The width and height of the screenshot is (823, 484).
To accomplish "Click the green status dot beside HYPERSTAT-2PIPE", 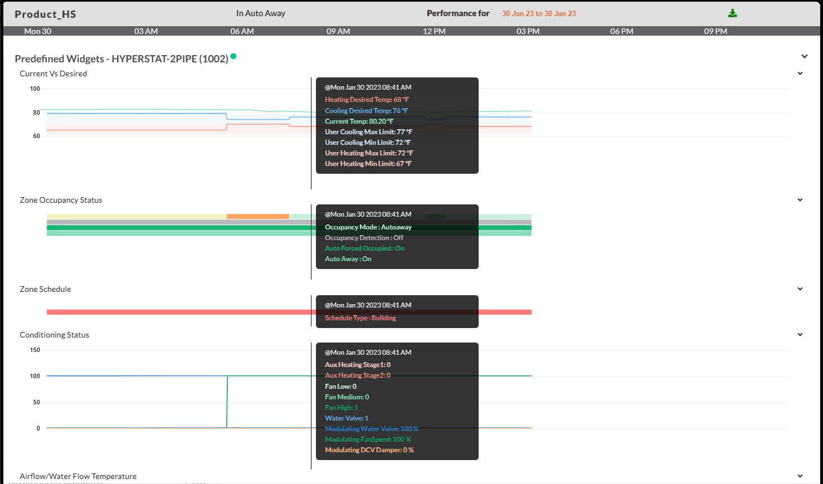I will pyautogui.click(x=233, y=56).
